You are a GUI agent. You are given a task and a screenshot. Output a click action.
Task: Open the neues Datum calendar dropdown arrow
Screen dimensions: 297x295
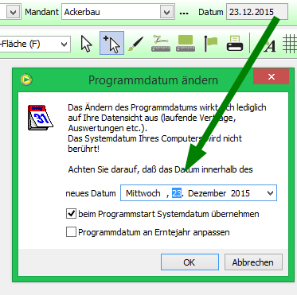coord(270,193)
